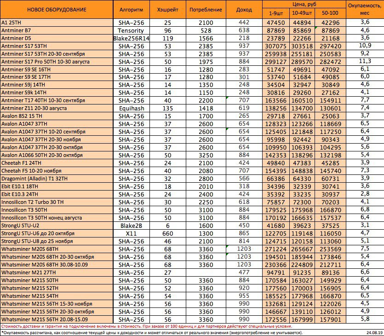
Task: Click the 'Алгоритм' column header
Action: (x=131, y=10)
